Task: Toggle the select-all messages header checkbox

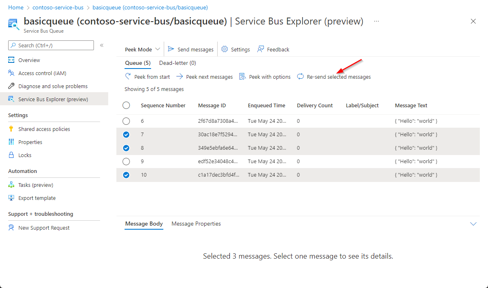Action: point(126,106)
